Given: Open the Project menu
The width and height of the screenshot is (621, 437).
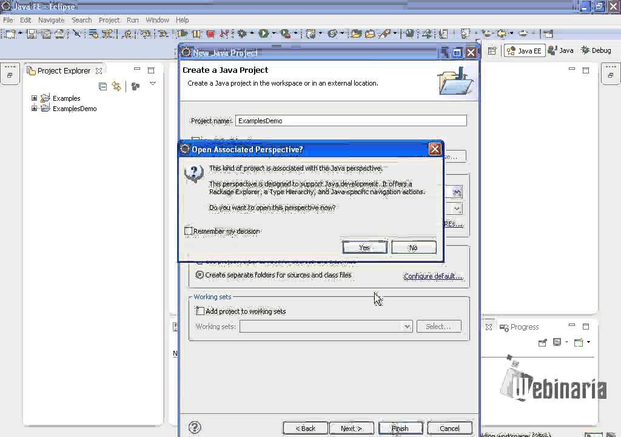Looking at the screenshot, I should click(109, 20).
